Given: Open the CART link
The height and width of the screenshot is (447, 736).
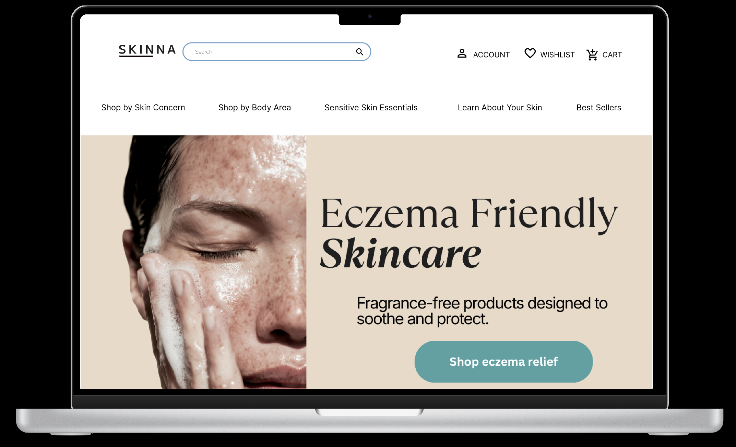Looking at the screenshot, I should (x=612, y=55).
